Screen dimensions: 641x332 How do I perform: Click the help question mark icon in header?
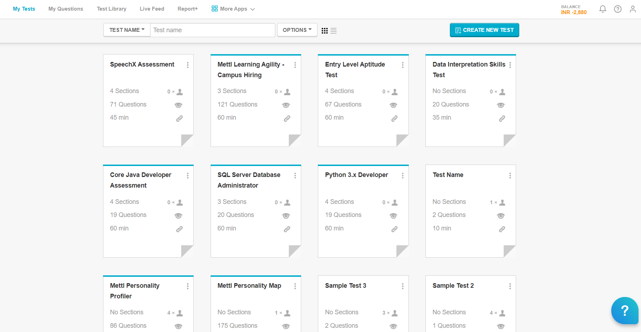[618, 9]
